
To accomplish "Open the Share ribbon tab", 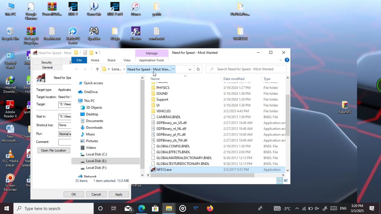I will coord(111,60).
